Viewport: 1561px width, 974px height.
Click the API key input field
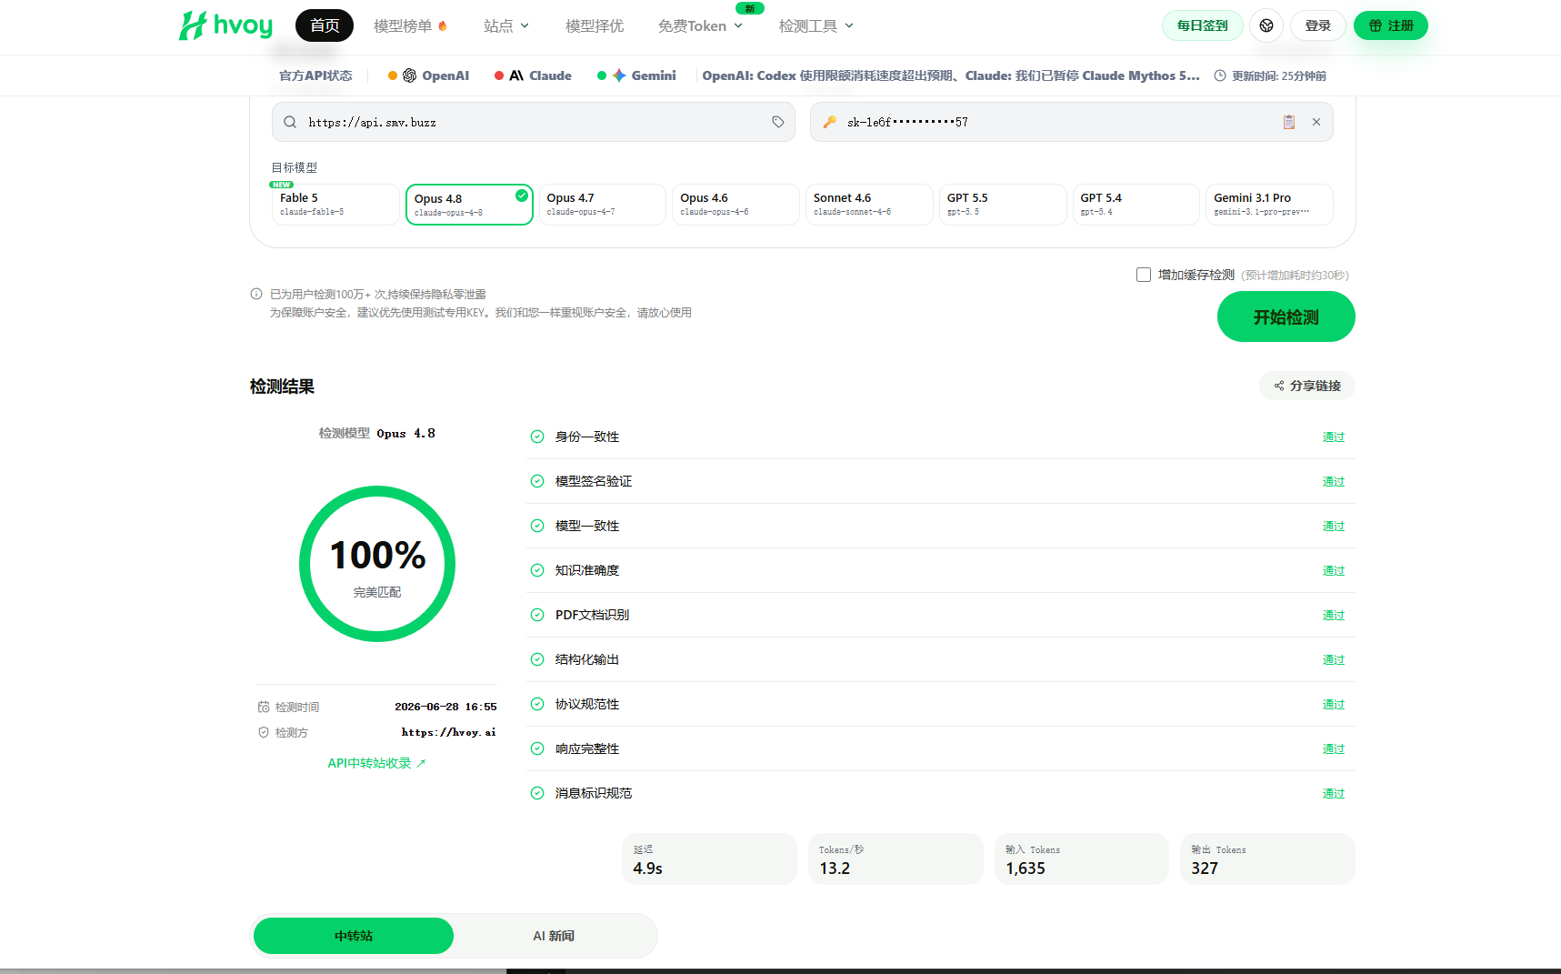click(1072, 122)
